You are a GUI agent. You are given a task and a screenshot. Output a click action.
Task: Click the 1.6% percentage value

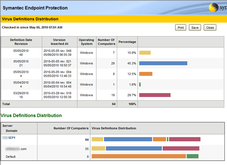point(132,85)
